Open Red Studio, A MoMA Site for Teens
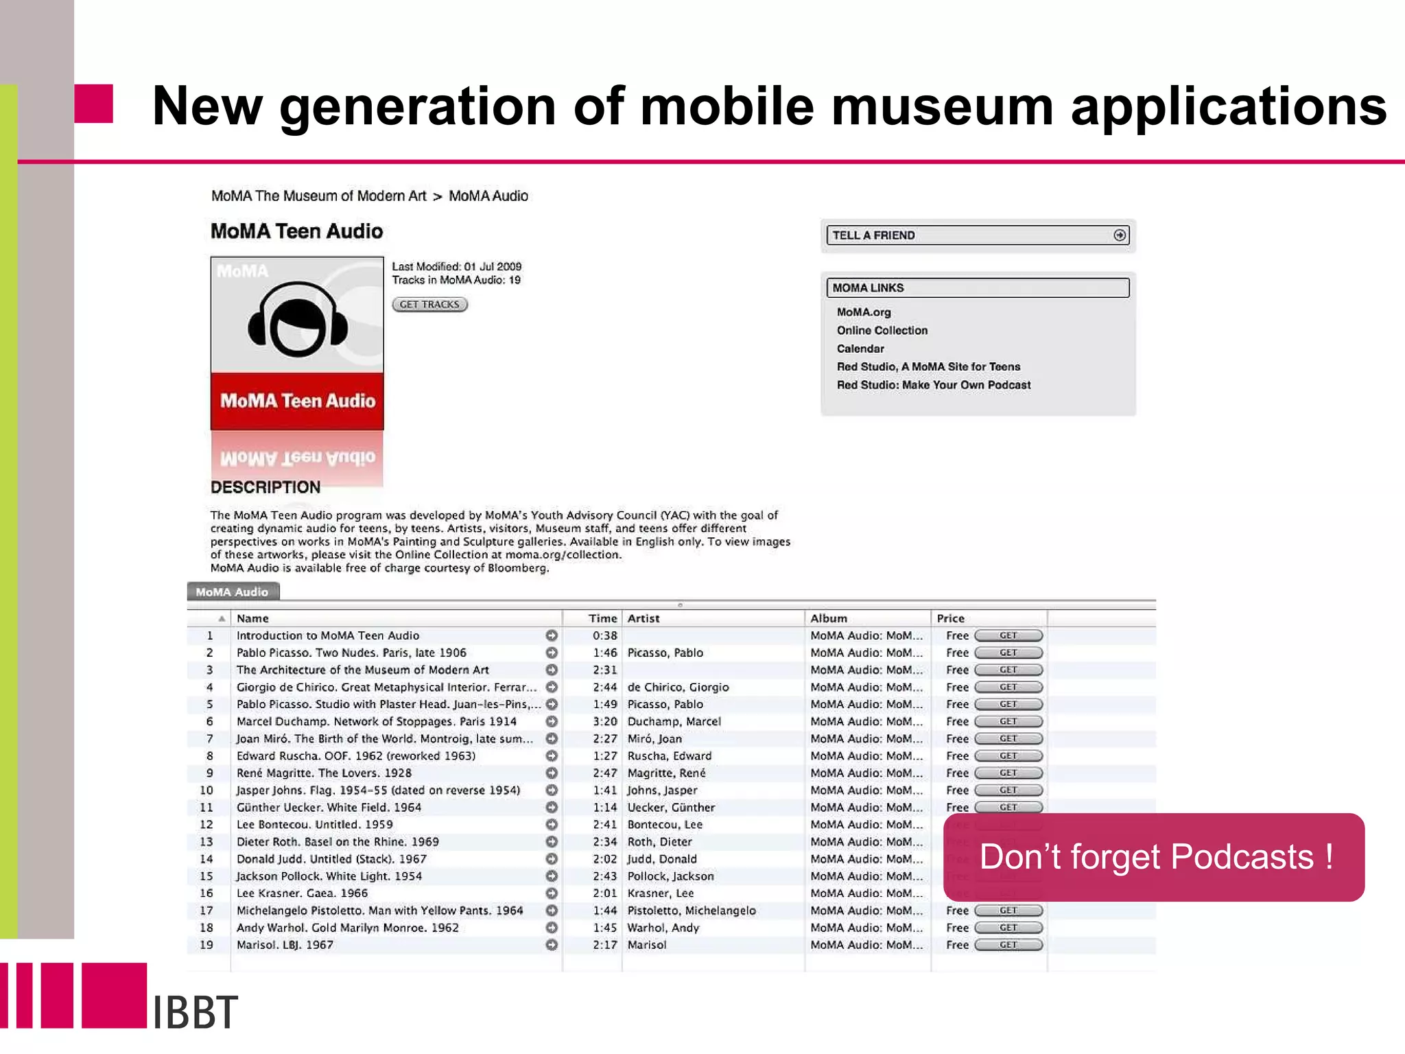This screenshot has width=1405, height=1054. [928, 367]
